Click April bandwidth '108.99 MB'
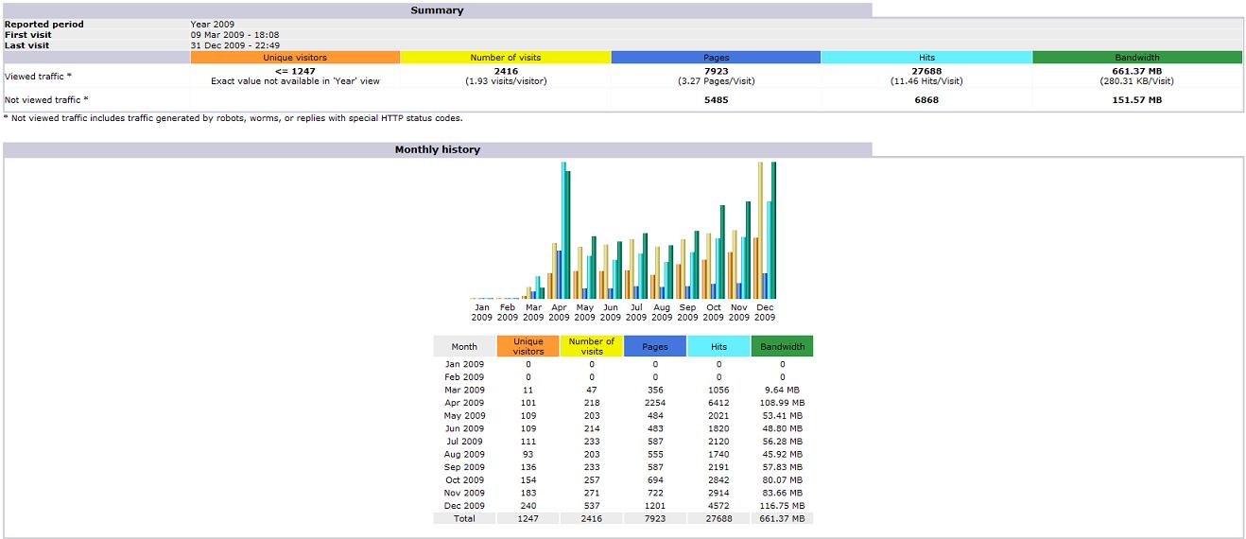 [782, 402]
